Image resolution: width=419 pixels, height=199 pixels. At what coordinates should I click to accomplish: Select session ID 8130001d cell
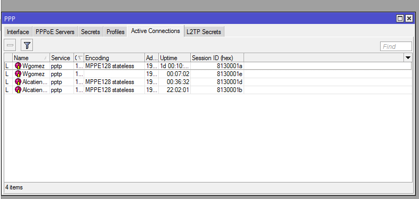point(230,82)
